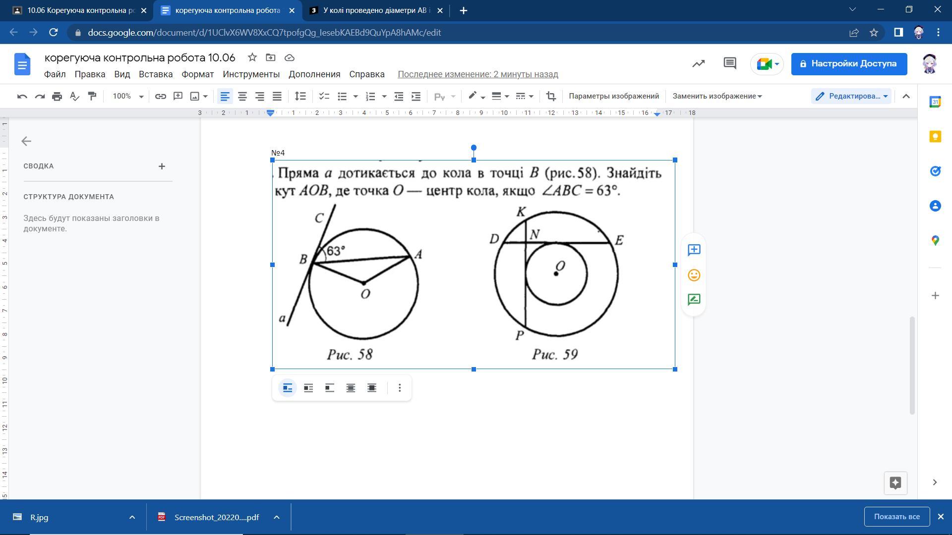Open Последнее изменение version history link
Viewport: 952px width, 535px height.
coord(477,74)
